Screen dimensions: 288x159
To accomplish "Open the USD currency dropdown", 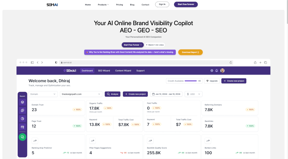I will (193, 94).
